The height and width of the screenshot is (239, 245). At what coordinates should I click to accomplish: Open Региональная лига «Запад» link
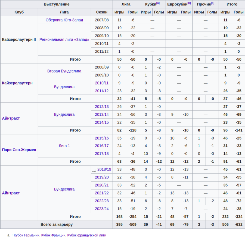[64, 39]
